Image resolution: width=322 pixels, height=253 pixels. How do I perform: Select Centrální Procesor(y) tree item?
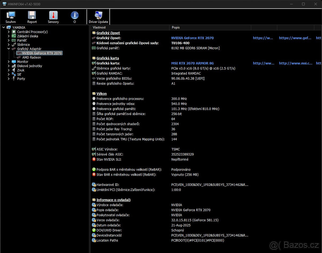[32, 32]
